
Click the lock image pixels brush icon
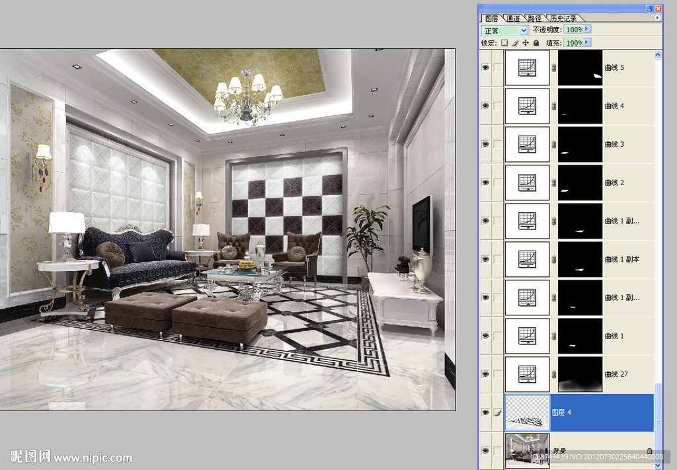click(515, 42)
